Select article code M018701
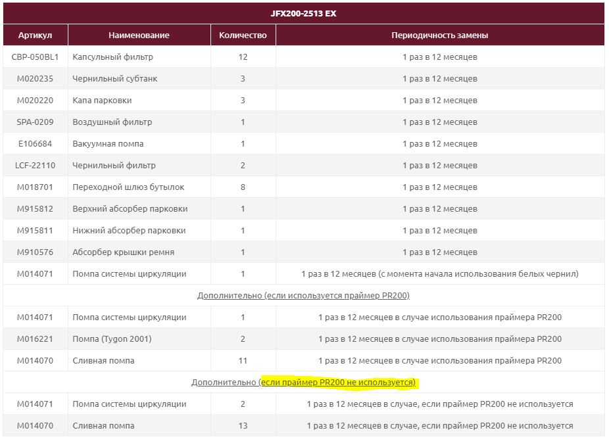This screenshot has height=445, width=609. (35, 187)
